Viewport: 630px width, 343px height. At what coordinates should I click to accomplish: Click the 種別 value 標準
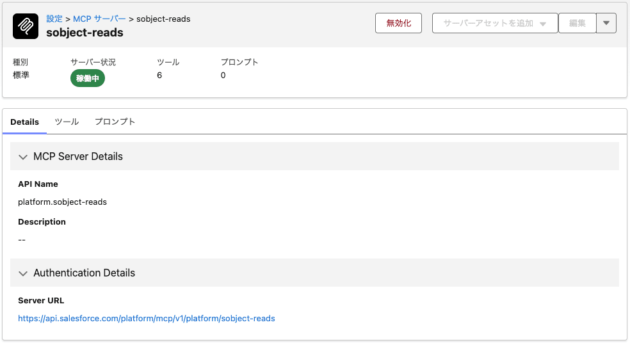[x=21, y=75]
